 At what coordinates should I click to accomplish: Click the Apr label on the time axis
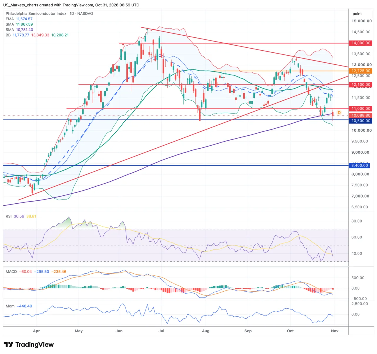point(37,331)
